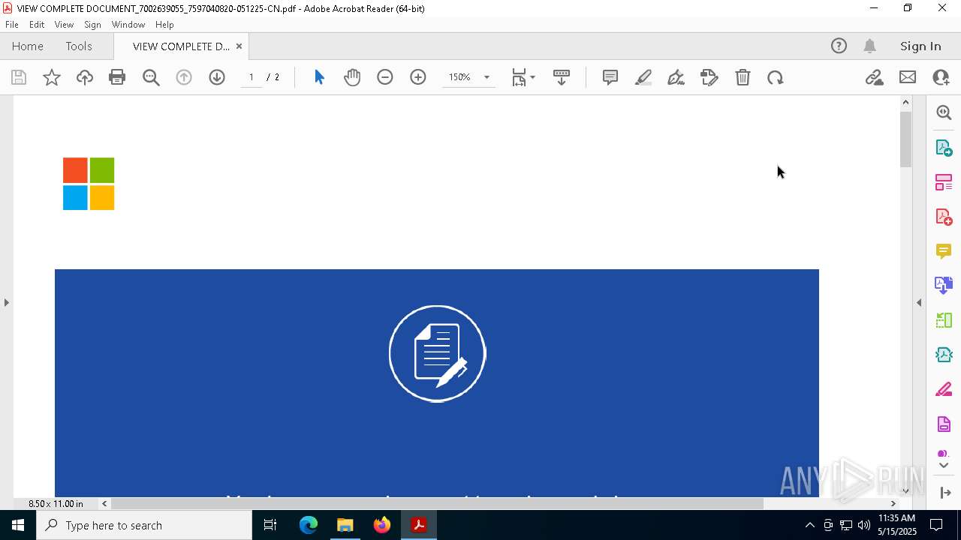Select the highlight text tool
The height and width of the screenshot is (540, 961).
coord(643,77)
